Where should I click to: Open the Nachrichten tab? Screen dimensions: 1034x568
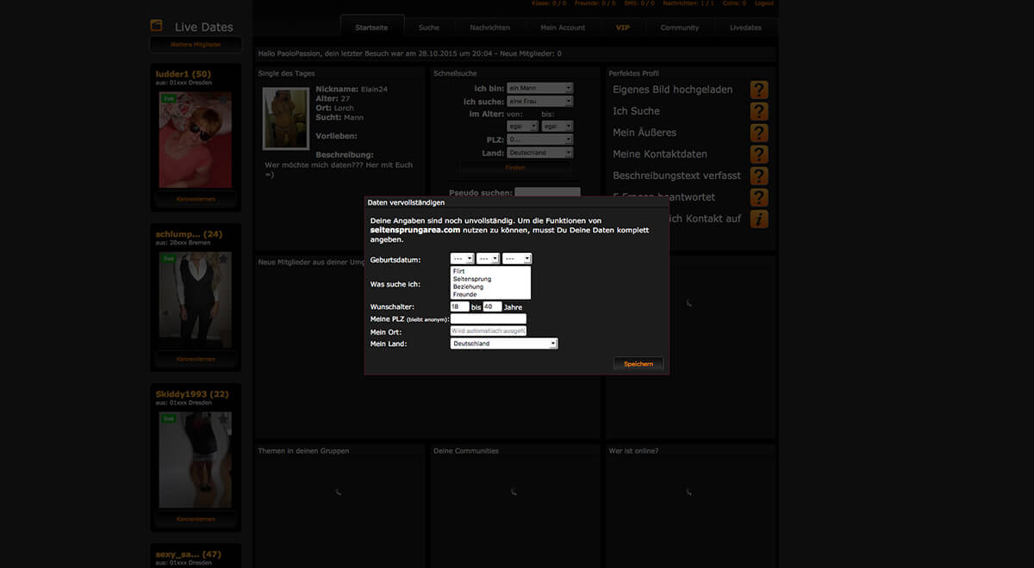click(x=489, y=28)
